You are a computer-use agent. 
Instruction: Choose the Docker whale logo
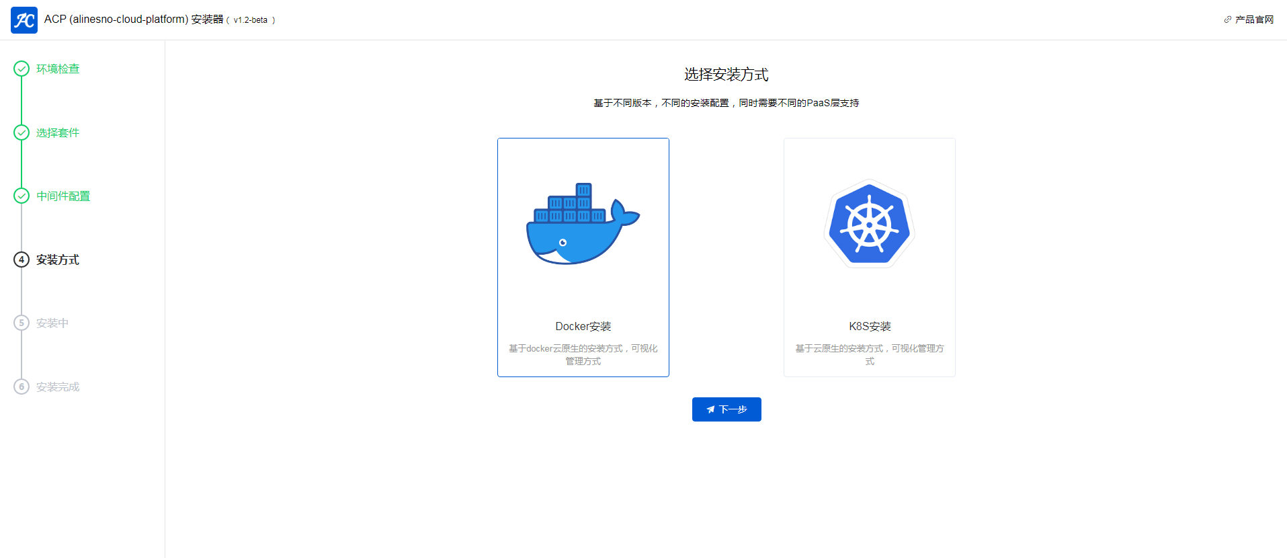(x=582, y=225)
